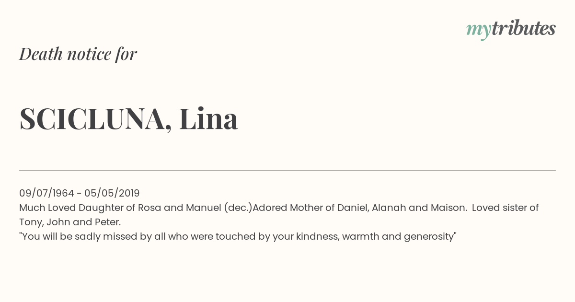The image size is (575, 302).
Task: Click the word "Death" in the heading
Action: [41, 54]
